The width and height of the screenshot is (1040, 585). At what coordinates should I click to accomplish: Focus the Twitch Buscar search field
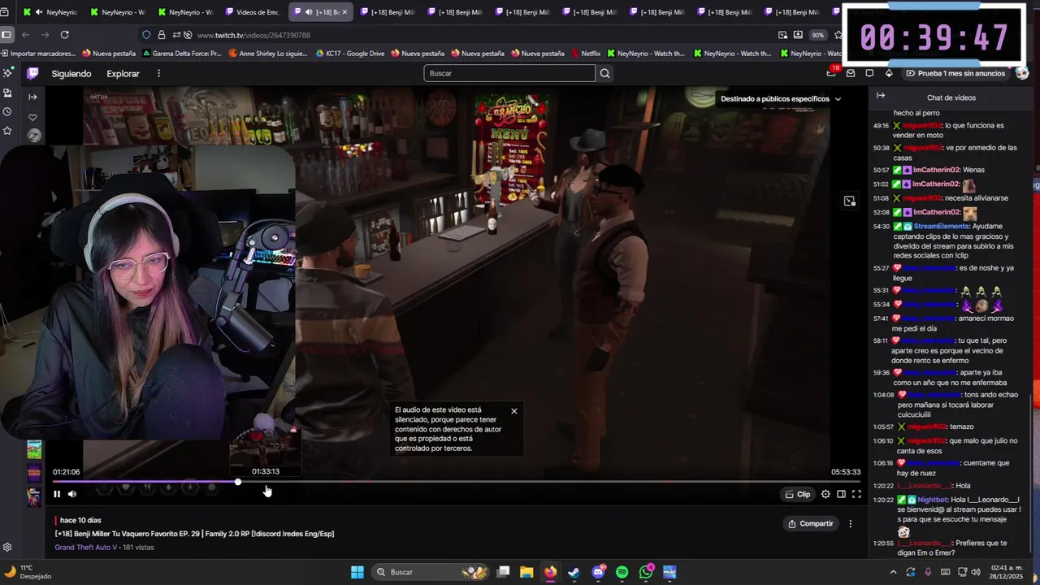[509, 73]
